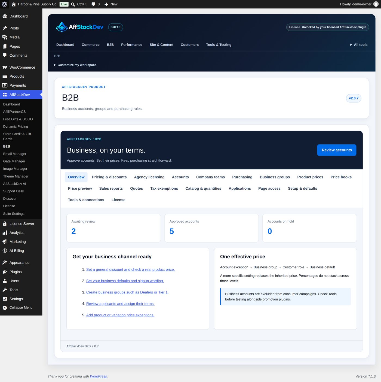
Task: Expand the All tools disclosure
Action: (x=359, y=45)
